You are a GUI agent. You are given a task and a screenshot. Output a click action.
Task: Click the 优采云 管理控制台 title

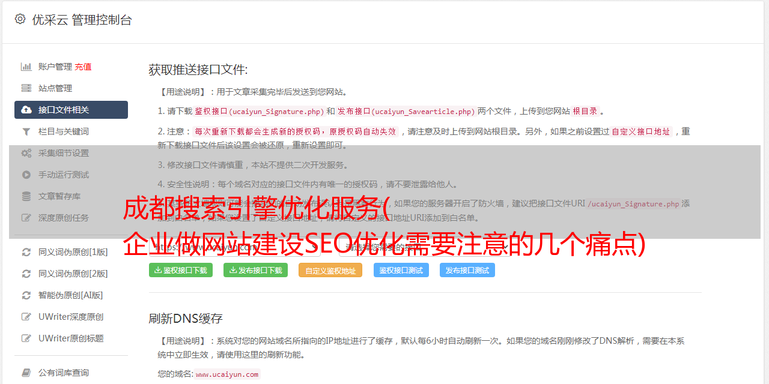pyautogui.click(x=82, y=20)
